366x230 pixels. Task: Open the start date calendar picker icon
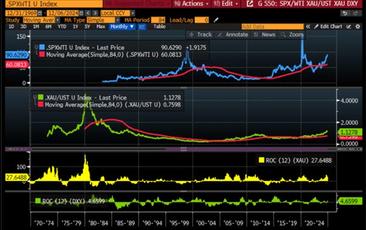pos(40,13)
